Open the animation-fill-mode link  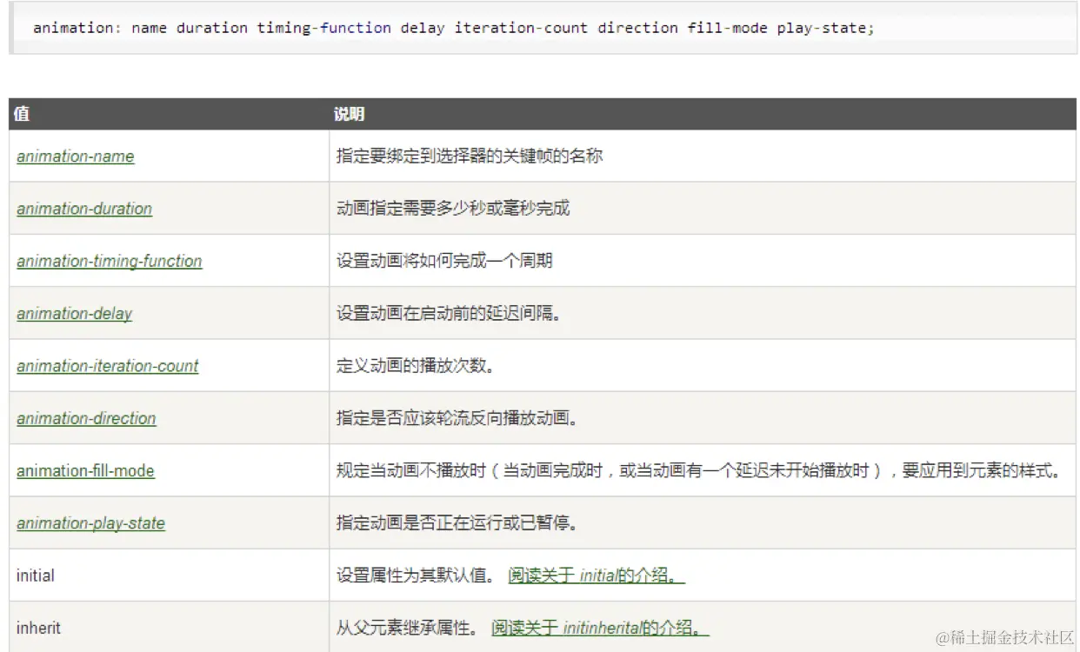click(x=85, y=470)
